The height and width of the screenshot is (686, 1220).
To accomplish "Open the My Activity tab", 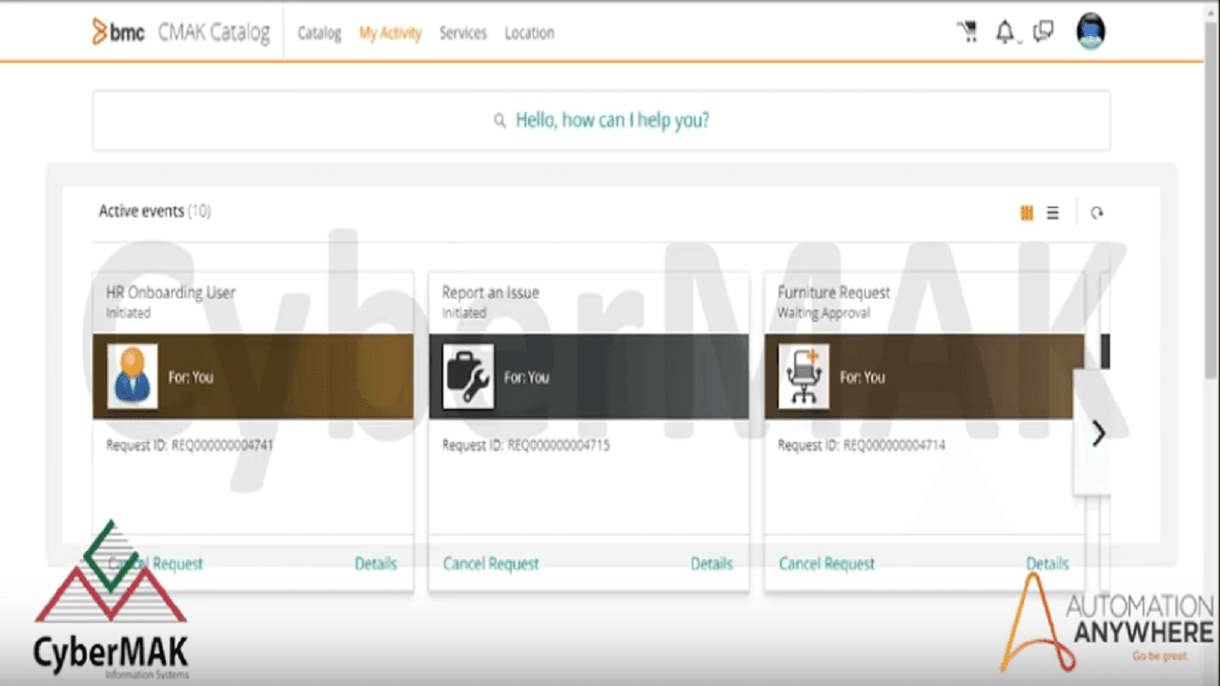I will pyautogui.click(x=390, y=33).
